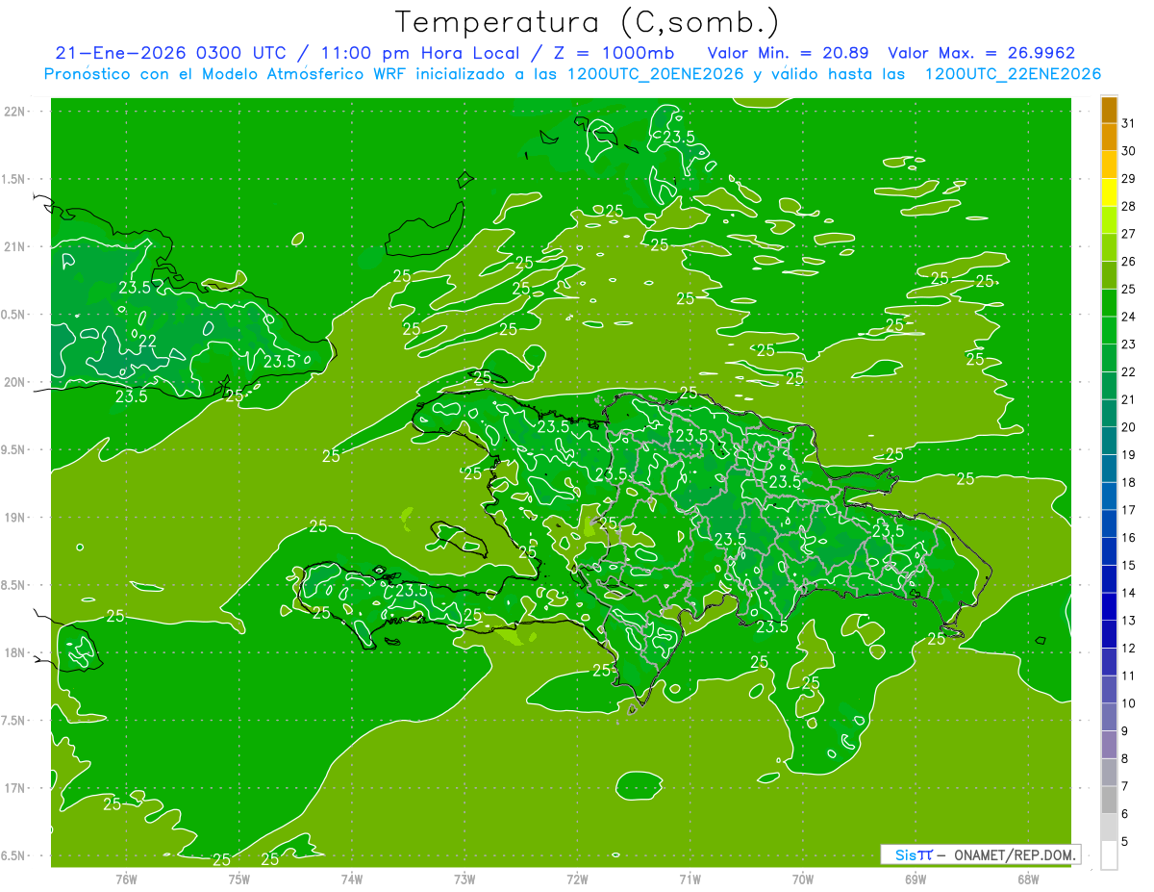Click the "76W" longitude axis label
Screen dimensions: 1154x892
click(x=126, y=879)
